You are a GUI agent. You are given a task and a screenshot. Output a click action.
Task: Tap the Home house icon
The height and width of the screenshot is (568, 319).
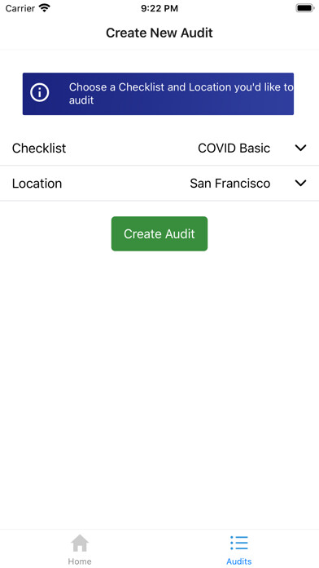[80, 543]
